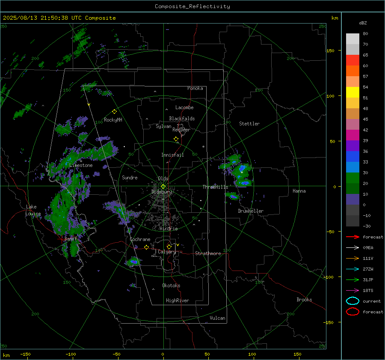The image size is (385, 360).
Task: Click the magenta swatch between 42 and 39
Action: click(352, 135)
